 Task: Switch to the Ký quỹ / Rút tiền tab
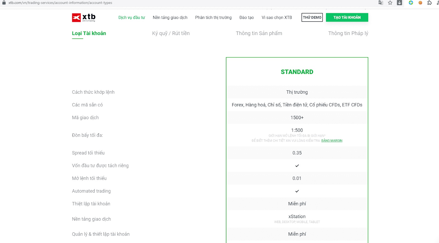coord(171,33)
